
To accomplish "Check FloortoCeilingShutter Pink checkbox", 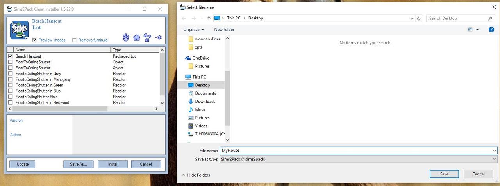I will click(11, 97).
